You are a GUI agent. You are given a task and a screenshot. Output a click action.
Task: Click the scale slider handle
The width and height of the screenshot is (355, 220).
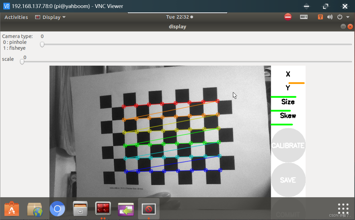[x=22, y=62]
